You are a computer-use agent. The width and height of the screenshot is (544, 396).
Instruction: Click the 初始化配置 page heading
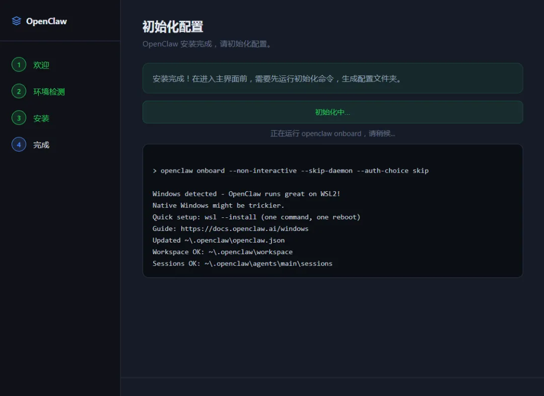tap(173, 27)
